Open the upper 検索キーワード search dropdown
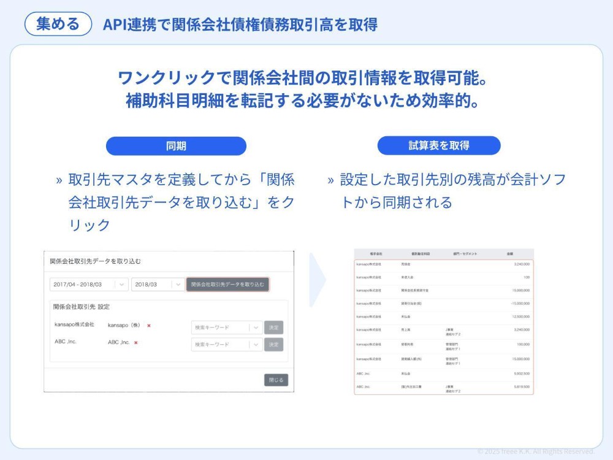Viewport: 613px width, 460px height. click(x=227, y=328)
